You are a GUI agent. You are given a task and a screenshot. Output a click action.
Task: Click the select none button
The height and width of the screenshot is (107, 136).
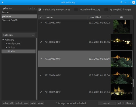point(22,103)
